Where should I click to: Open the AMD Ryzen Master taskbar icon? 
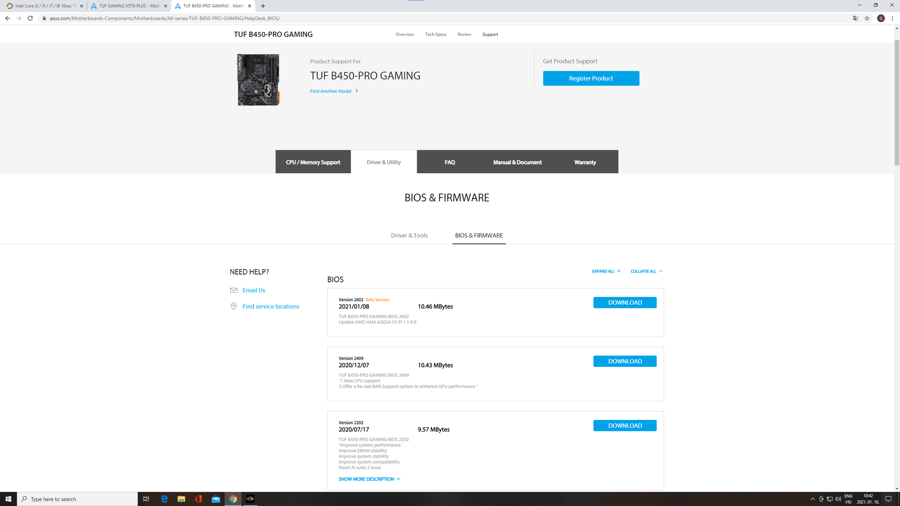click(250, 499)
